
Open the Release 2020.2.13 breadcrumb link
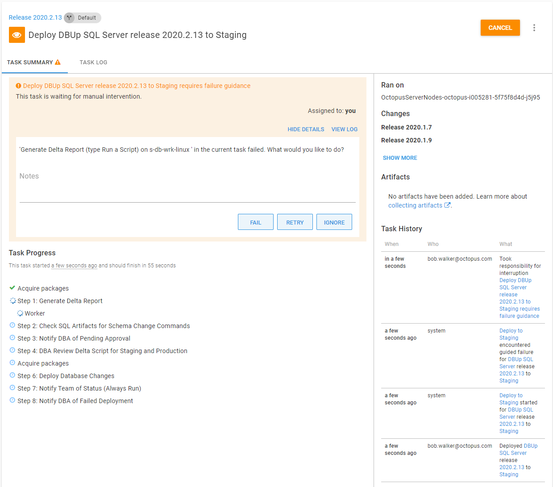click(x=35, y=17)
